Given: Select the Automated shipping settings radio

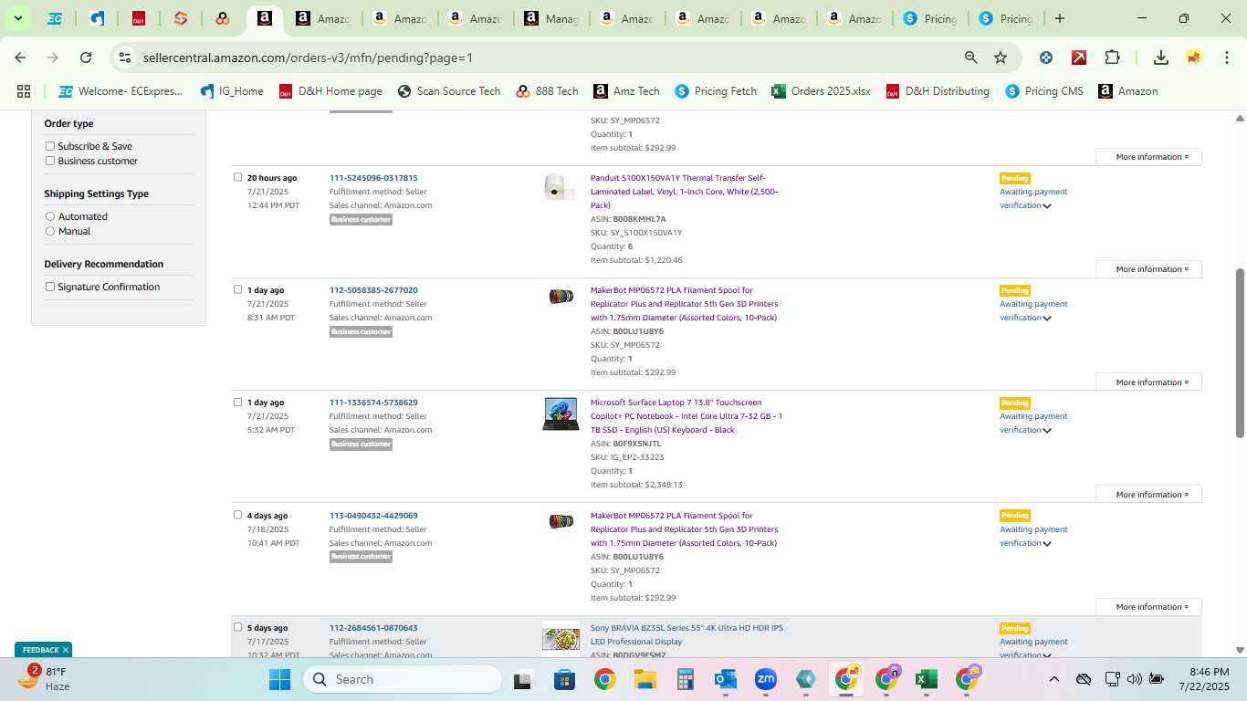Looking at the screenshot, I should point(50,216).
